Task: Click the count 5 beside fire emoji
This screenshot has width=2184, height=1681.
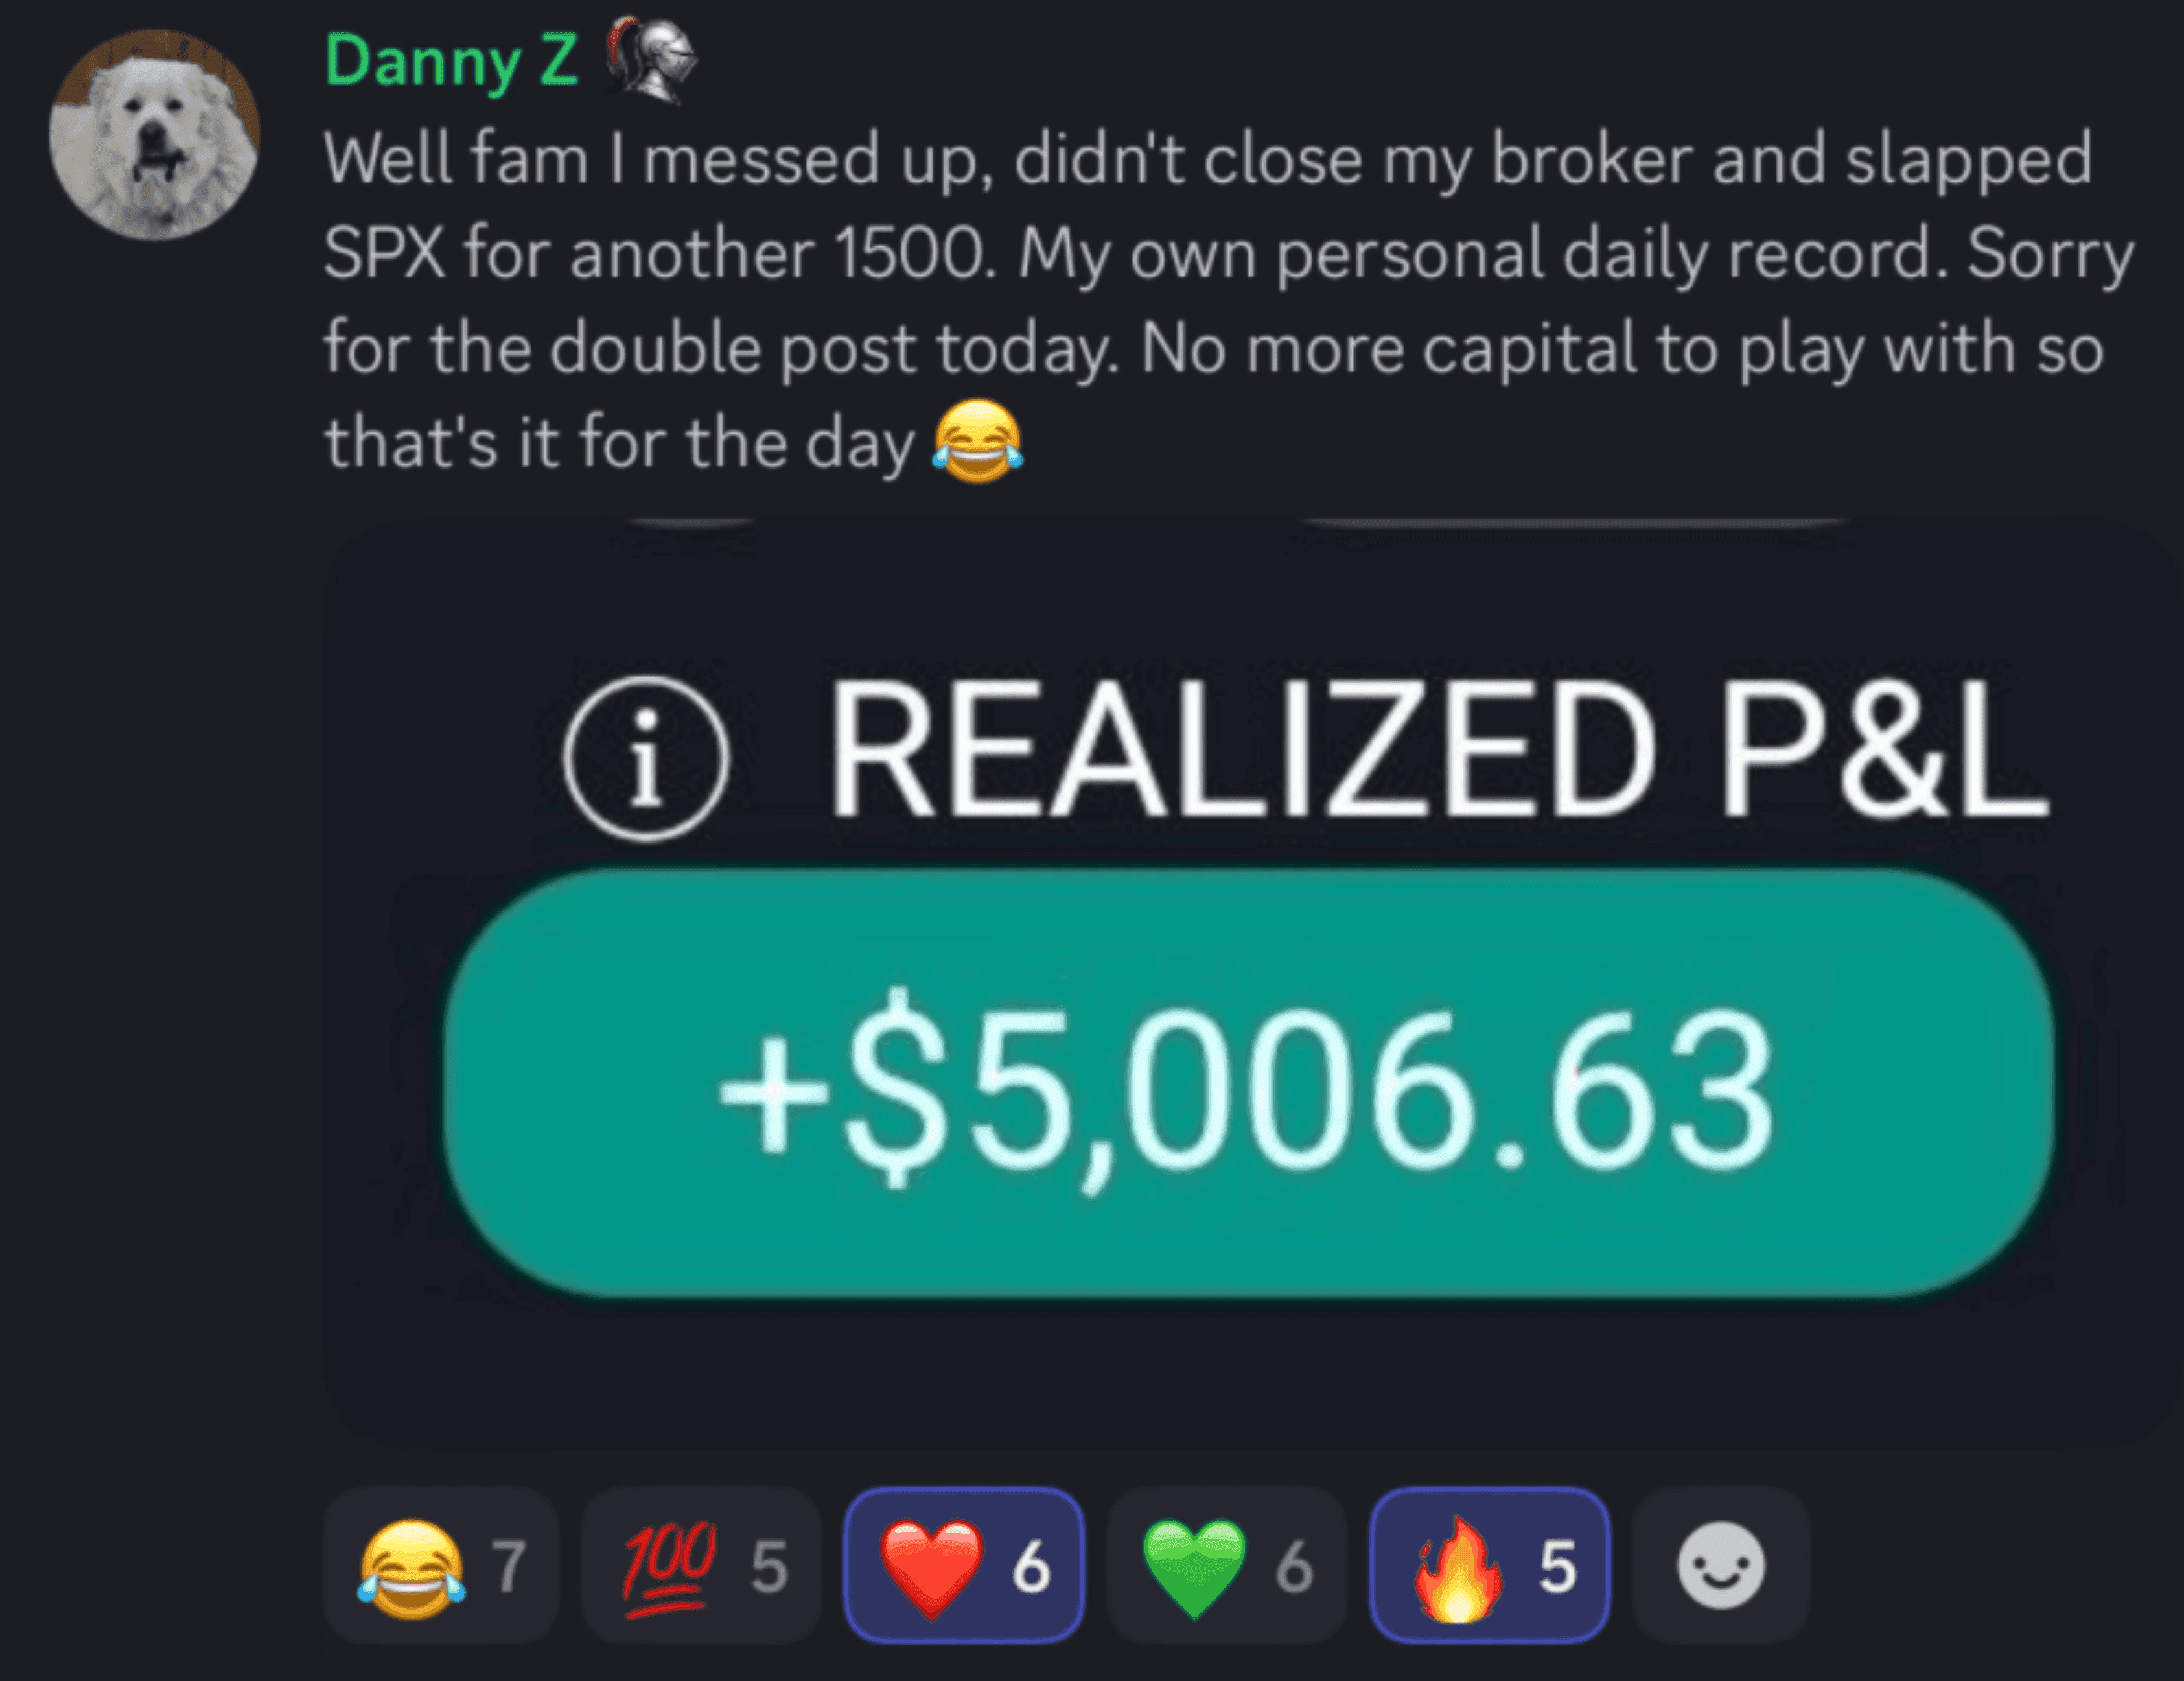Action: point(1557,1566)
